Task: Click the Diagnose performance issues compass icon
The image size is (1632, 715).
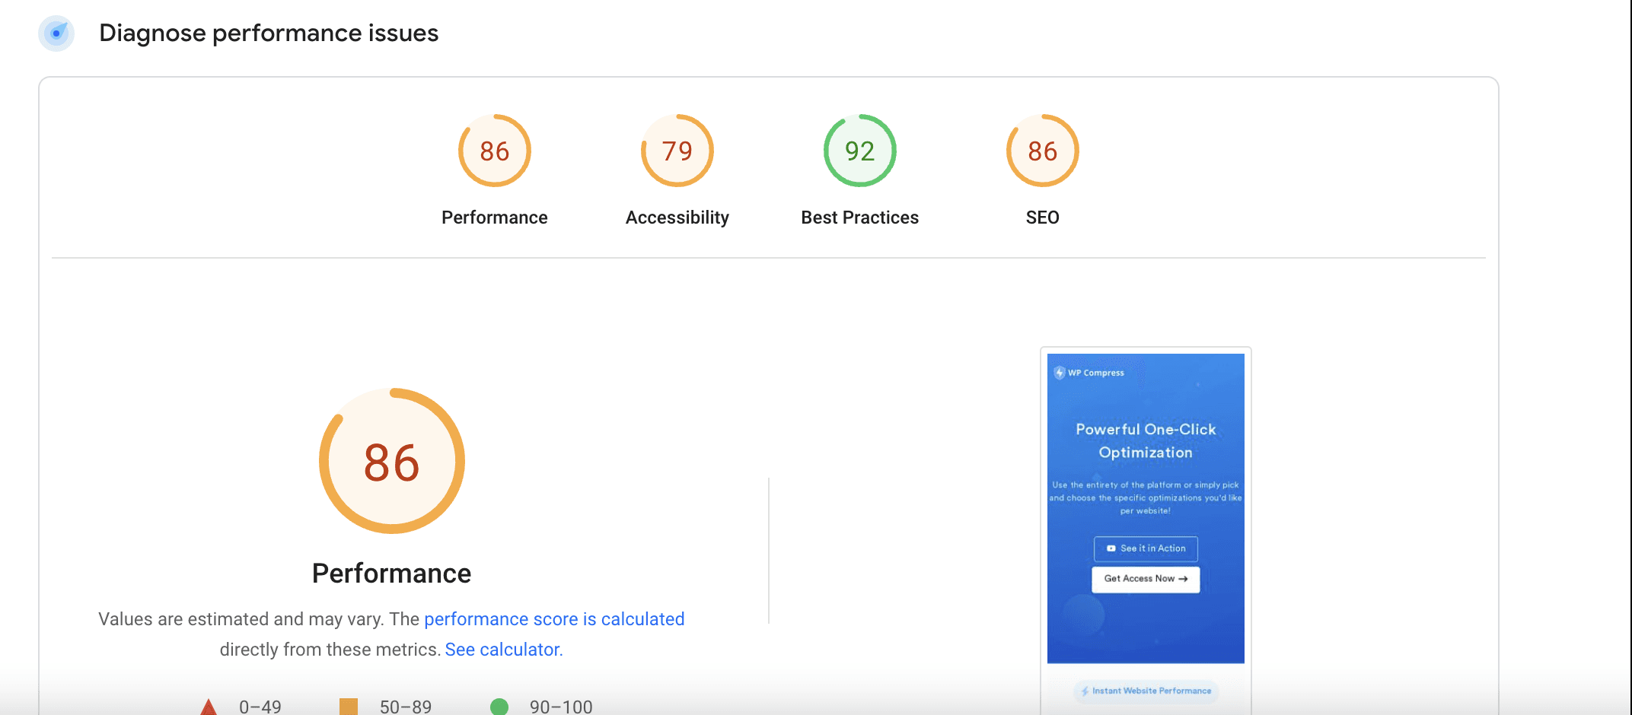Action: pos(56,33)
